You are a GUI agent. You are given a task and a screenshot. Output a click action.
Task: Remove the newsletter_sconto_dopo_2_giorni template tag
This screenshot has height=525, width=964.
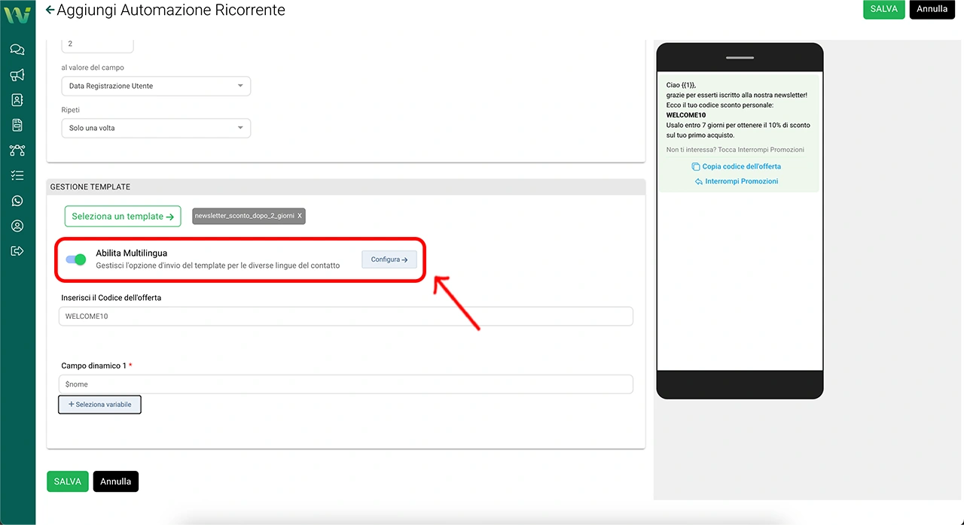pos(300,216)
